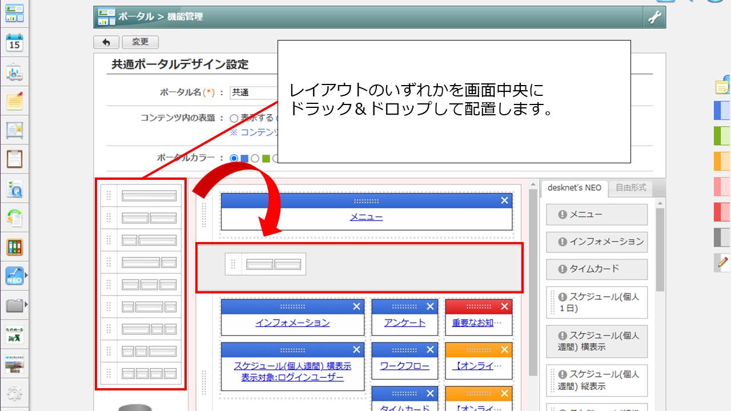731x411 pixels.
Task: Choose the green portal color radio option
Action: [x=255, y=158]
